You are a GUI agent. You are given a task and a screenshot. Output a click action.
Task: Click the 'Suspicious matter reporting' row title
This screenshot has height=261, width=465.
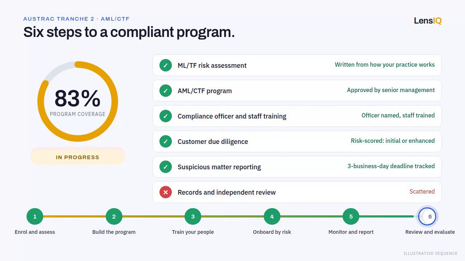click(x=219, y=167)
